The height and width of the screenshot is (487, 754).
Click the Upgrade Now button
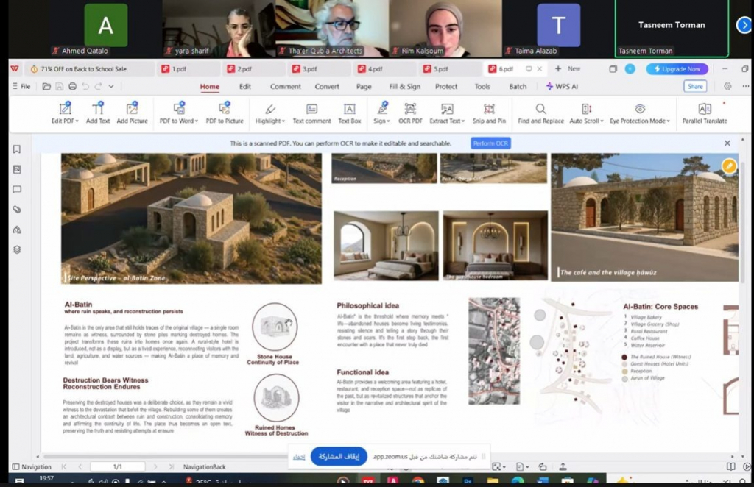tap(677, 69)
